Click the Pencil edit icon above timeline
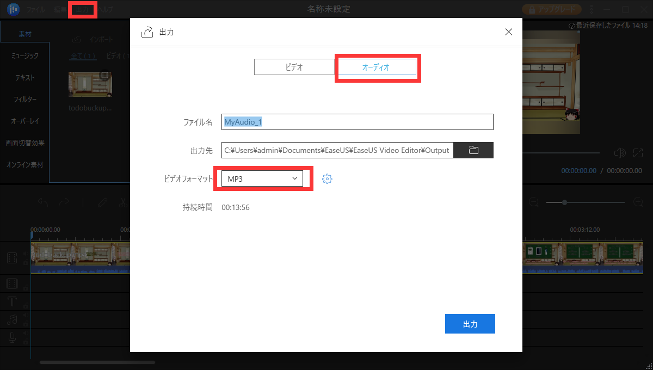Screen dimensions: 653x370 (102, 202)
